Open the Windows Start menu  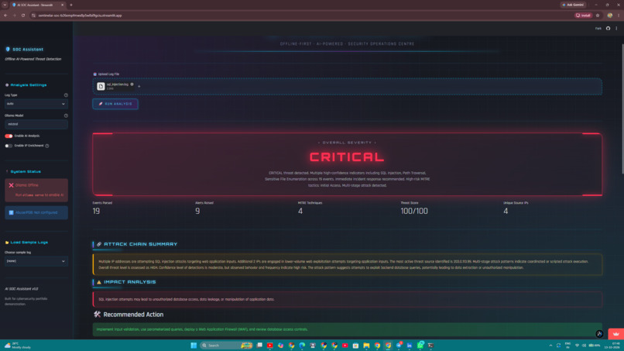tap(194, 346)
